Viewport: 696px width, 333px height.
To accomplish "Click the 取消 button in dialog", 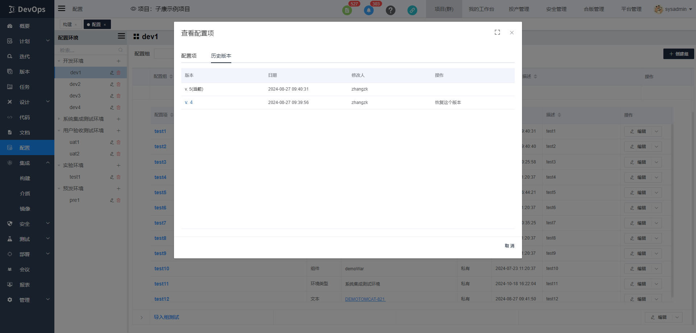I will [x=509, y=246].
